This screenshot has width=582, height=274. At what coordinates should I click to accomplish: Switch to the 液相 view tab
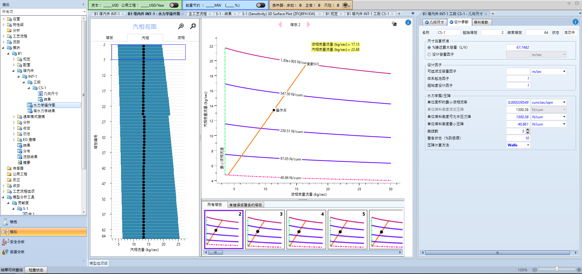tap(181, 38)
